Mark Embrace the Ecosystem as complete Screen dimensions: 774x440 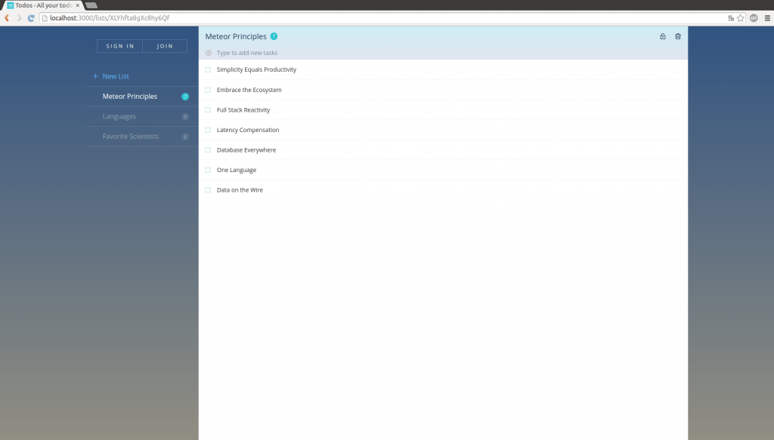(208, 89)
